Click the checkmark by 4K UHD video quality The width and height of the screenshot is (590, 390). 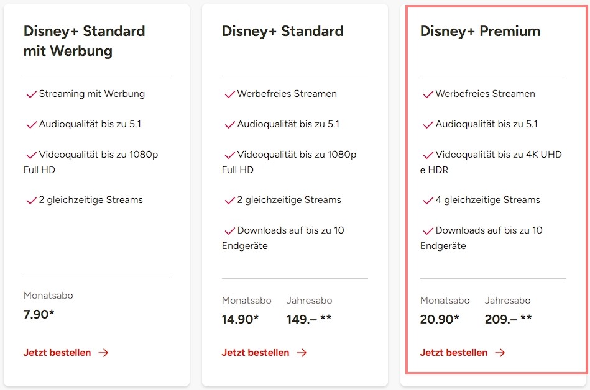pyautogui.click(x=428, y=155)
